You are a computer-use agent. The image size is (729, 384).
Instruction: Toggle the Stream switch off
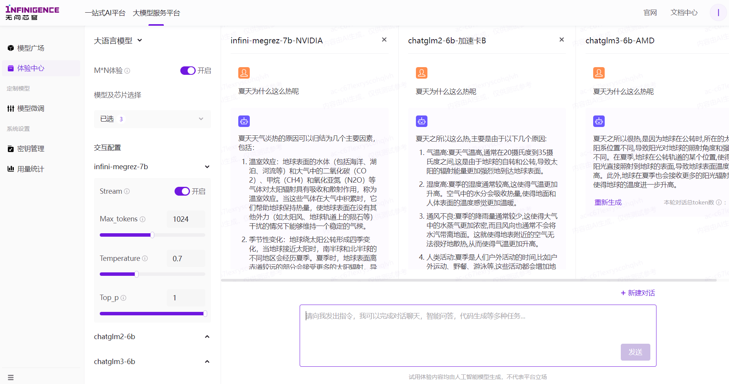pyautogui.click(x=182, y=191)
